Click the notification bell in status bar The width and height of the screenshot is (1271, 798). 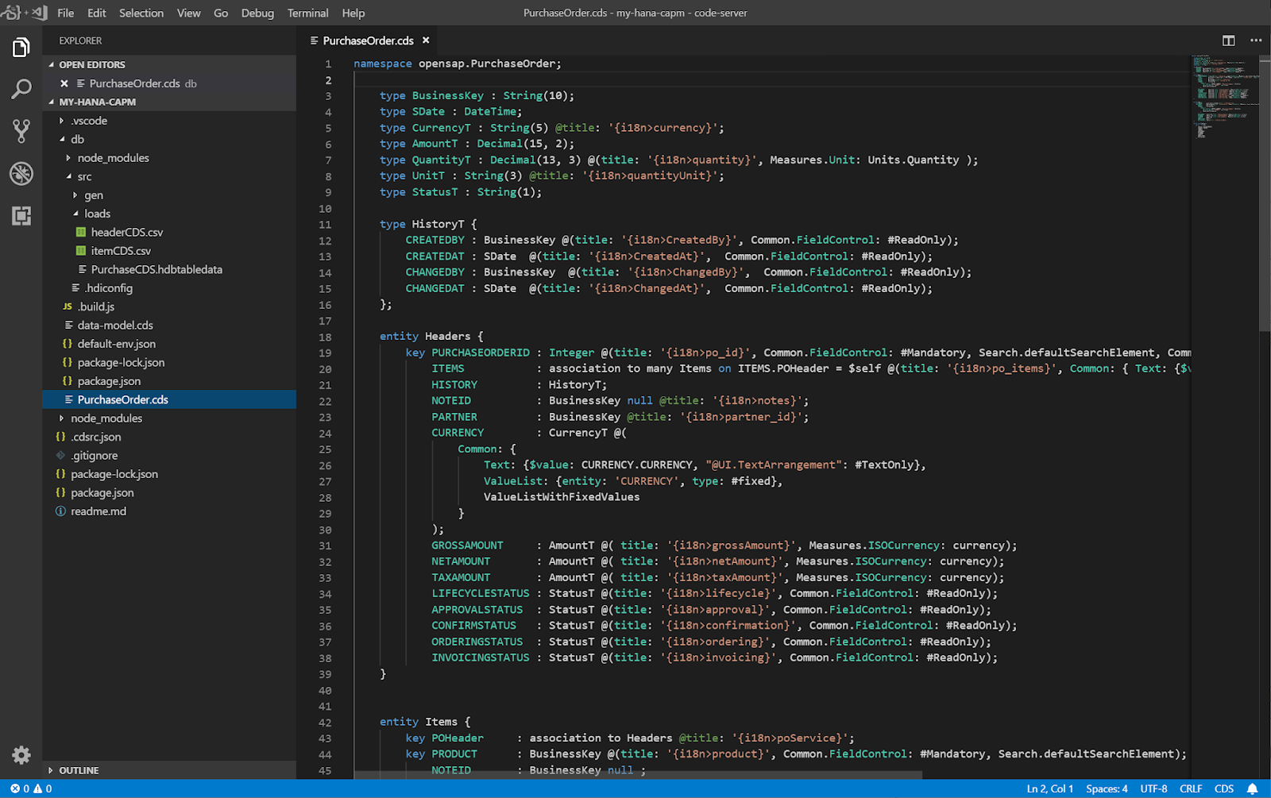[1253, 788]
